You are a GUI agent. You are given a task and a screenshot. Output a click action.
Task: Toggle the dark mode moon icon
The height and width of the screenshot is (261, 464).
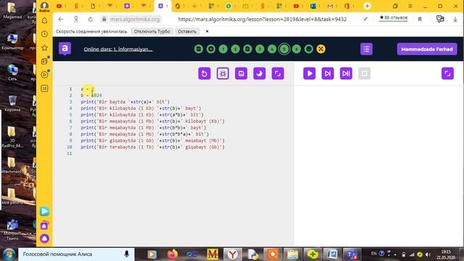260,73
